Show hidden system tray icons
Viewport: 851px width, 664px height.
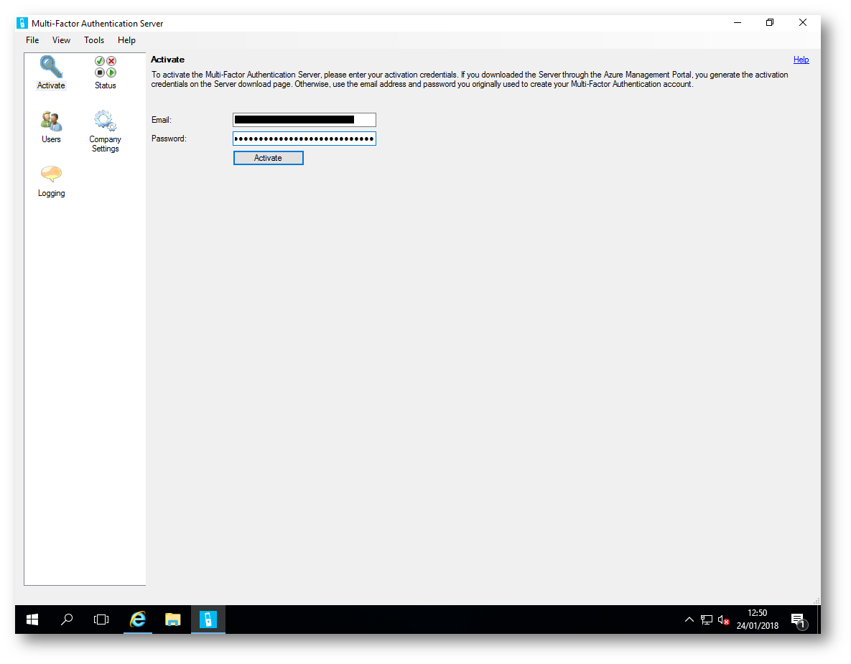point(689,619)
